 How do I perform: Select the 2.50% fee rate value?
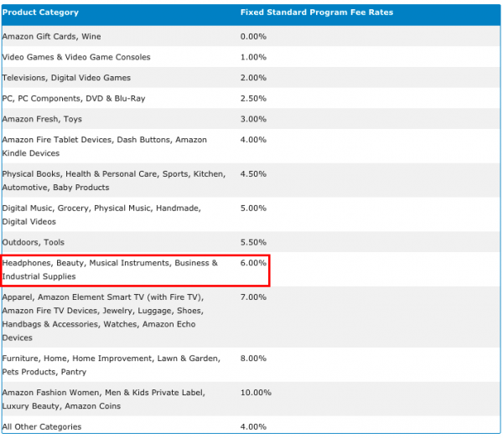coord(253,98)
